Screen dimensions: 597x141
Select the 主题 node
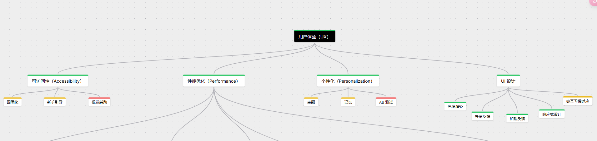[x=311, y=102]
